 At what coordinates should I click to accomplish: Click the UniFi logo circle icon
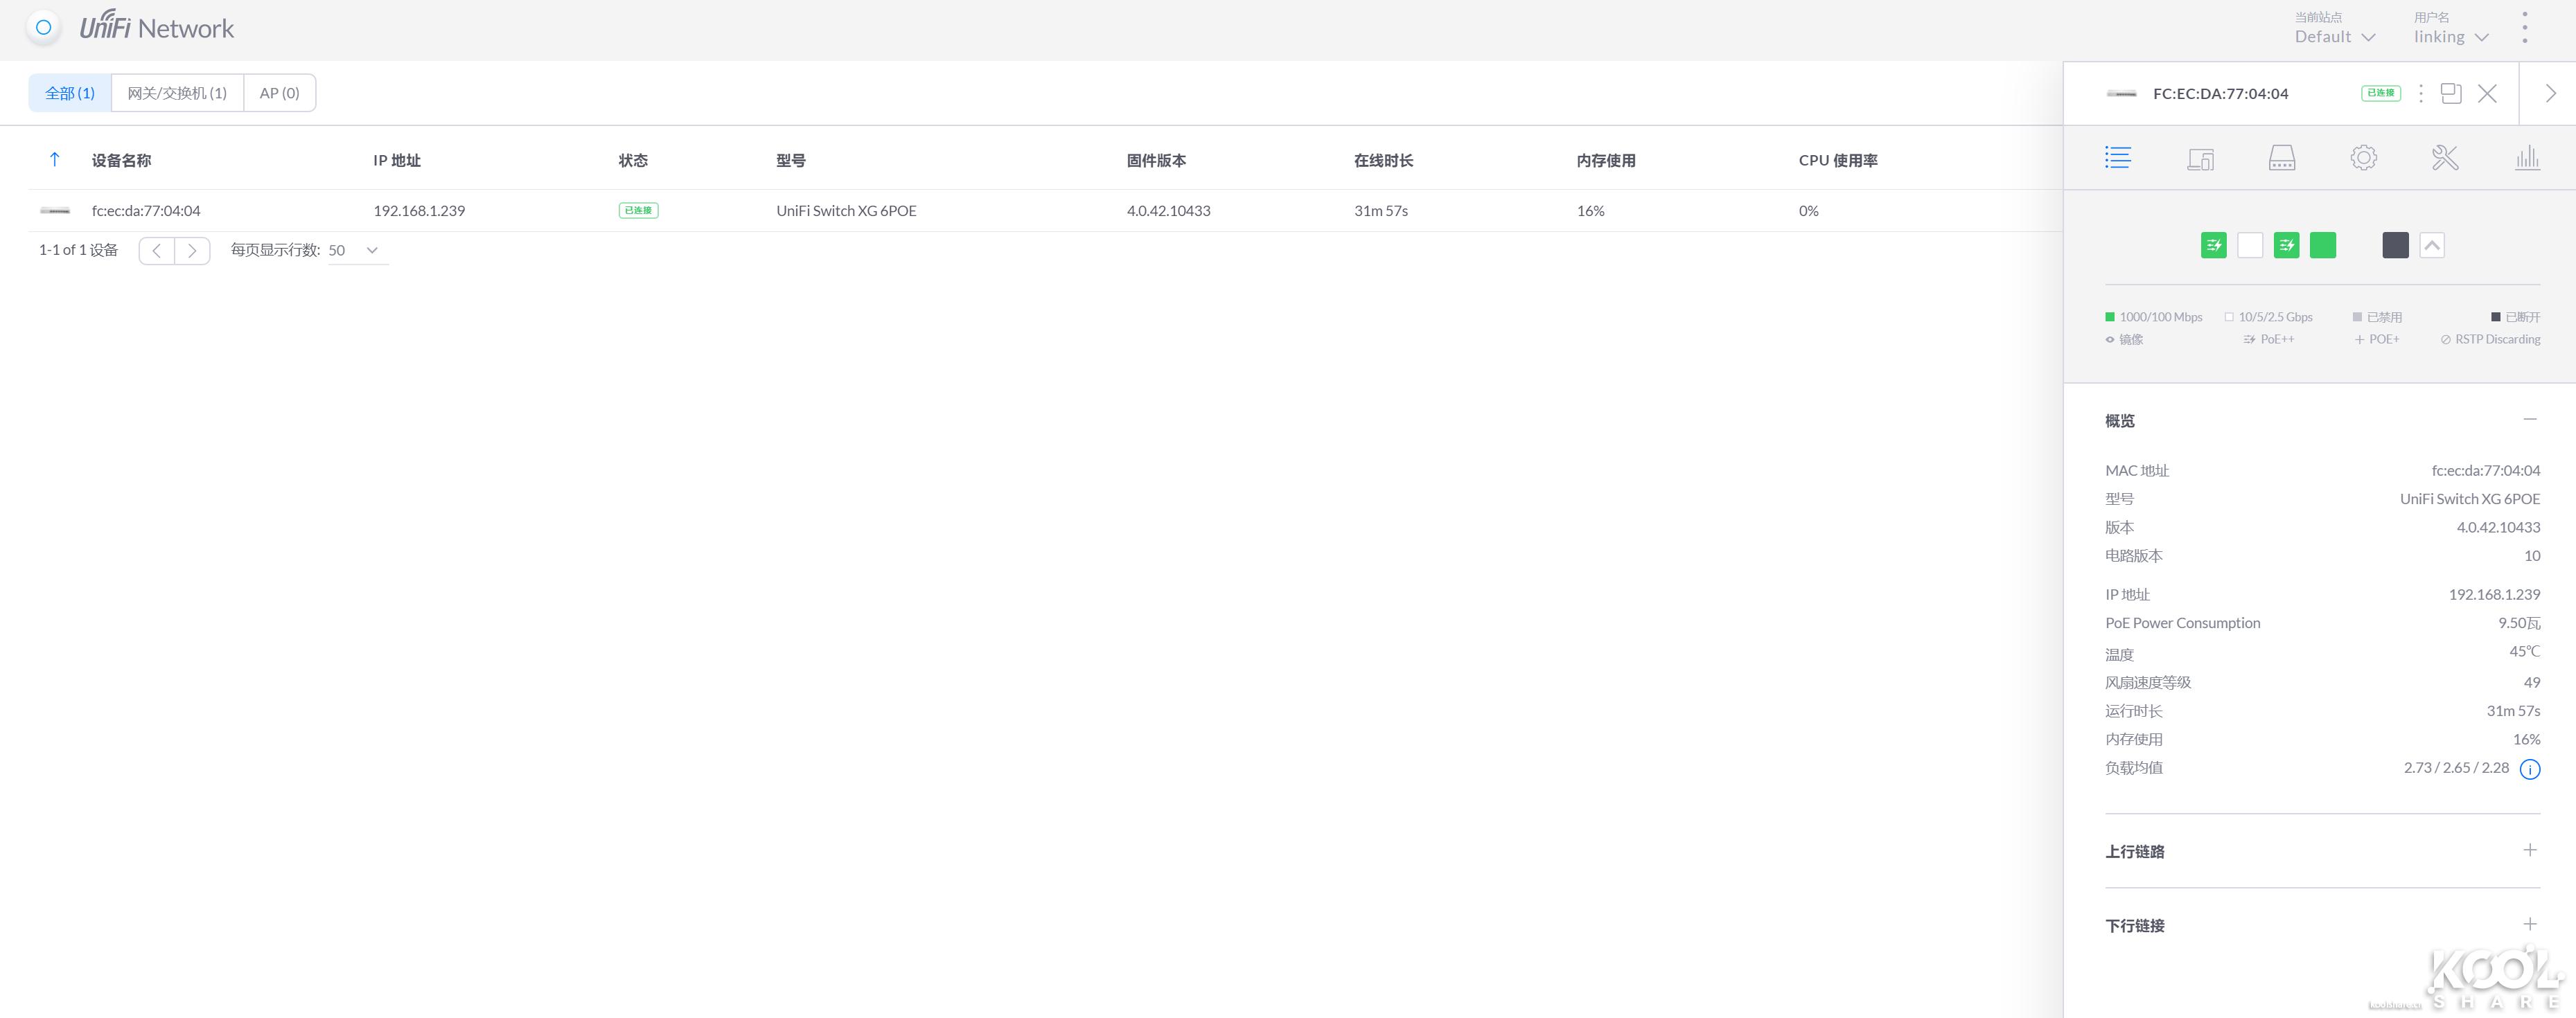(43, 28)
